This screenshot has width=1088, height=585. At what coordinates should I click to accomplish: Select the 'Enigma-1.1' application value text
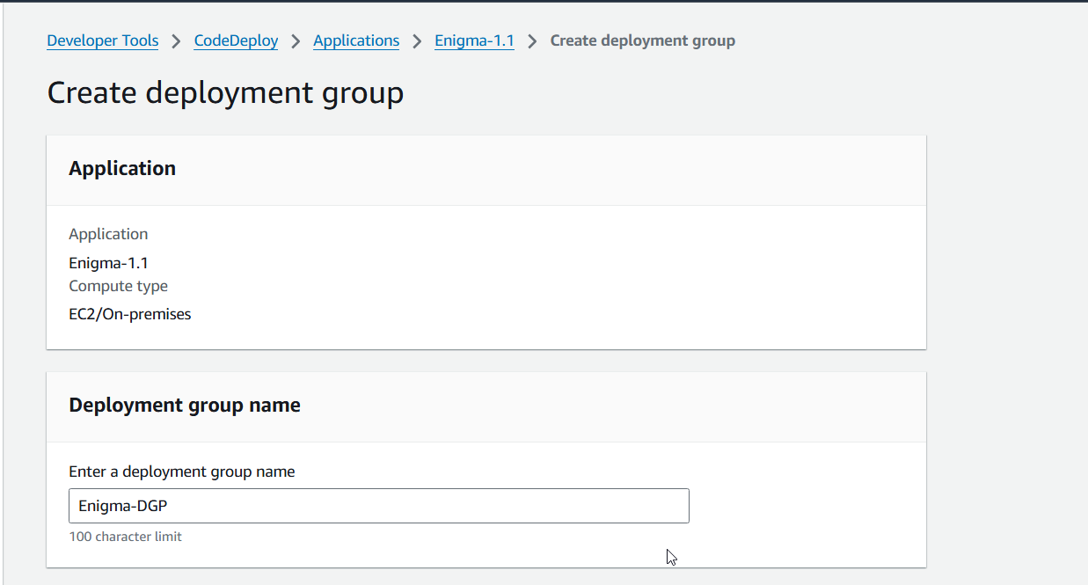click(x=108, y=262)
